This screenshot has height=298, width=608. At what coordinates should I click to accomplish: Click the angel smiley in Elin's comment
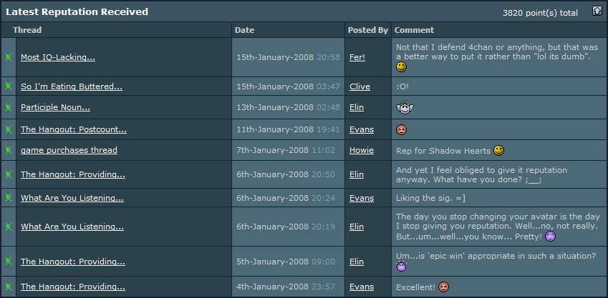pyautogui.click(x=405, y=108)
